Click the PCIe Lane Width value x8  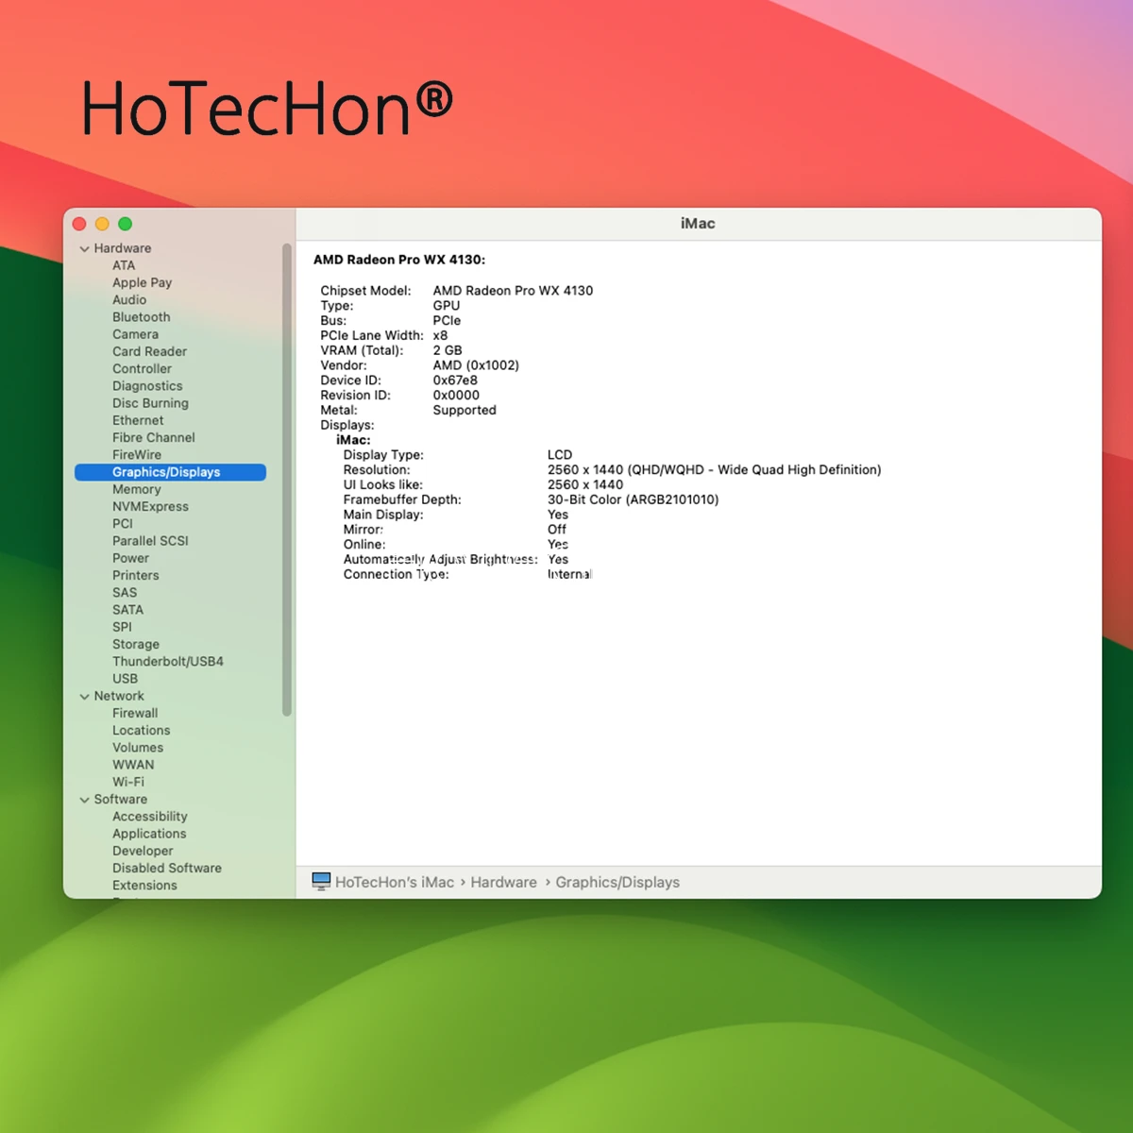pyautogui.click(x=440, y=335)
